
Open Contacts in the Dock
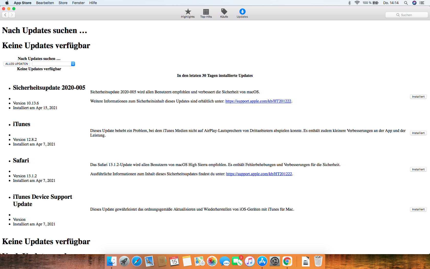pos(162,261)
